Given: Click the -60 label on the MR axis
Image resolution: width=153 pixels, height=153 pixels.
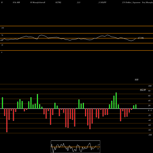Looking at the screenshot, I should 149,125.
